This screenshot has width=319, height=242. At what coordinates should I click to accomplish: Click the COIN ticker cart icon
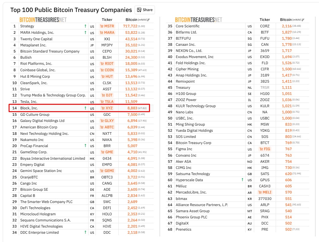pyautogui.click(x=102, y=70)
